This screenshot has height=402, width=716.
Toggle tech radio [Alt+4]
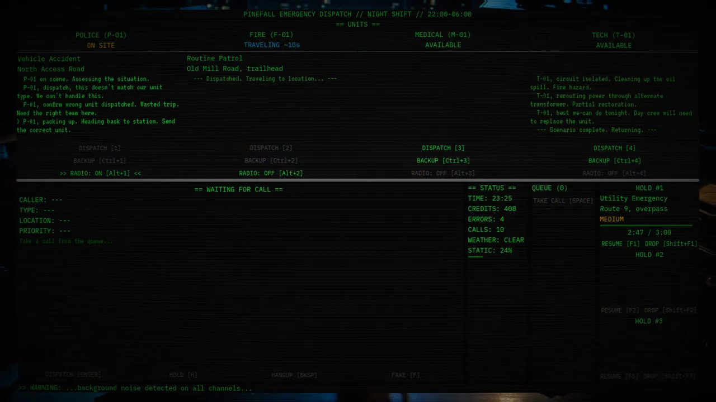(x=614, y=174)
